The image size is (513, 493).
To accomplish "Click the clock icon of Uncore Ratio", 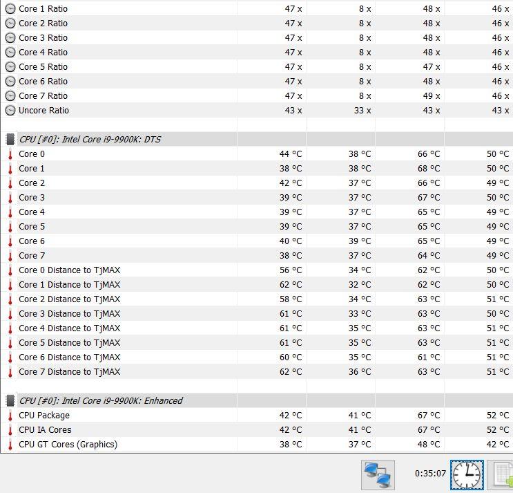I will (x=10, y=111).
